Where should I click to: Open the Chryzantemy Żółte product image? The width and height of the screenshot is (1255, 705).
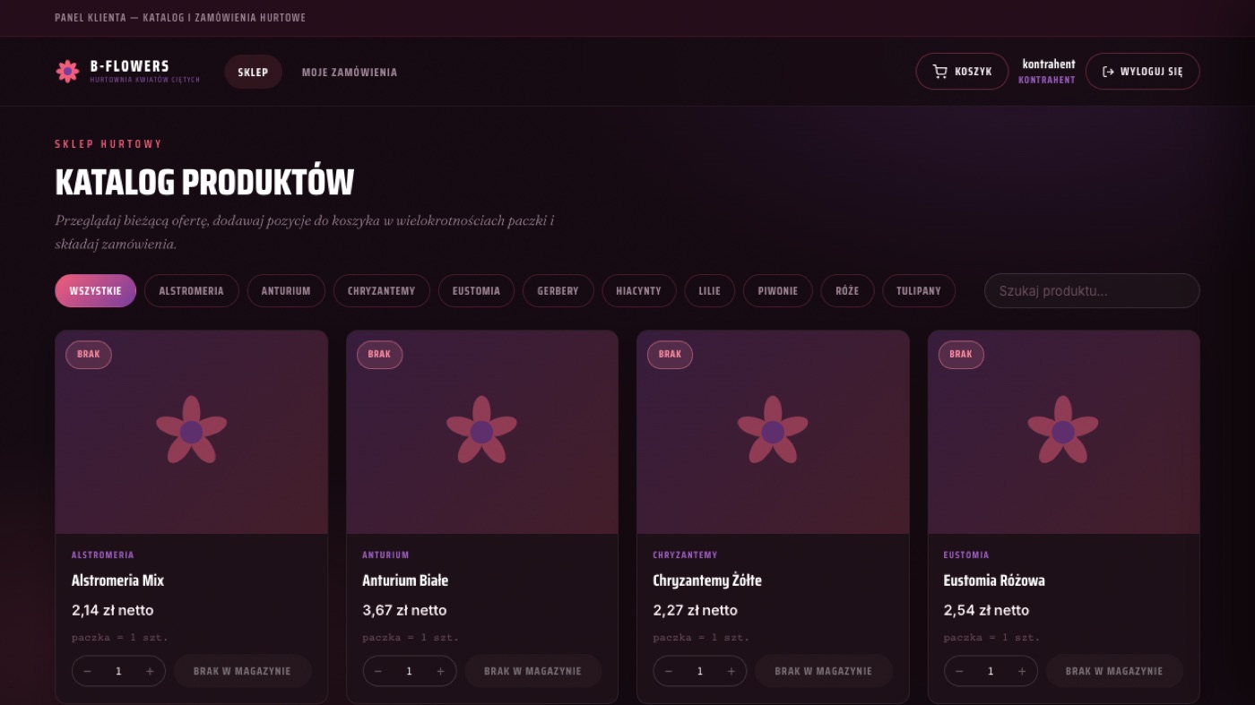(773, 432)
